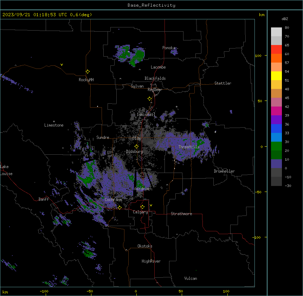Click the Olds label
303x296 pixels.
(136, 139)
